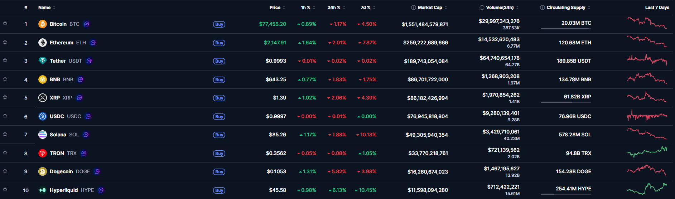
Task: Sort by the Volume(24h) column
Action: [x=502, y=8]
